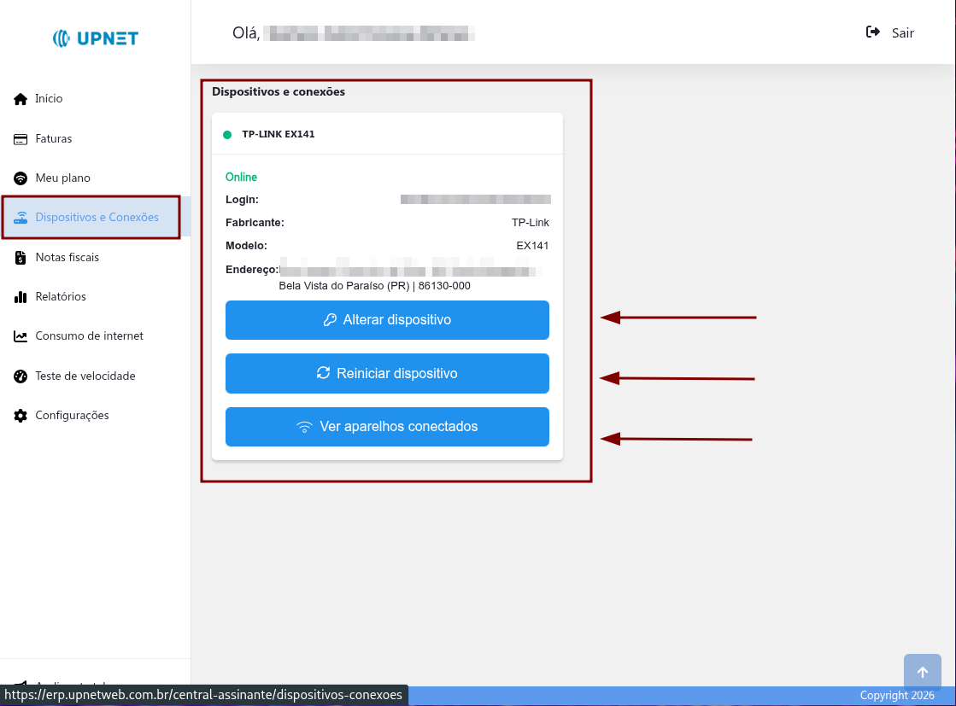The image size is (956, 706).
Task: Click the UPNET logo in the sidebar
Action: click(x=94, y=38)
